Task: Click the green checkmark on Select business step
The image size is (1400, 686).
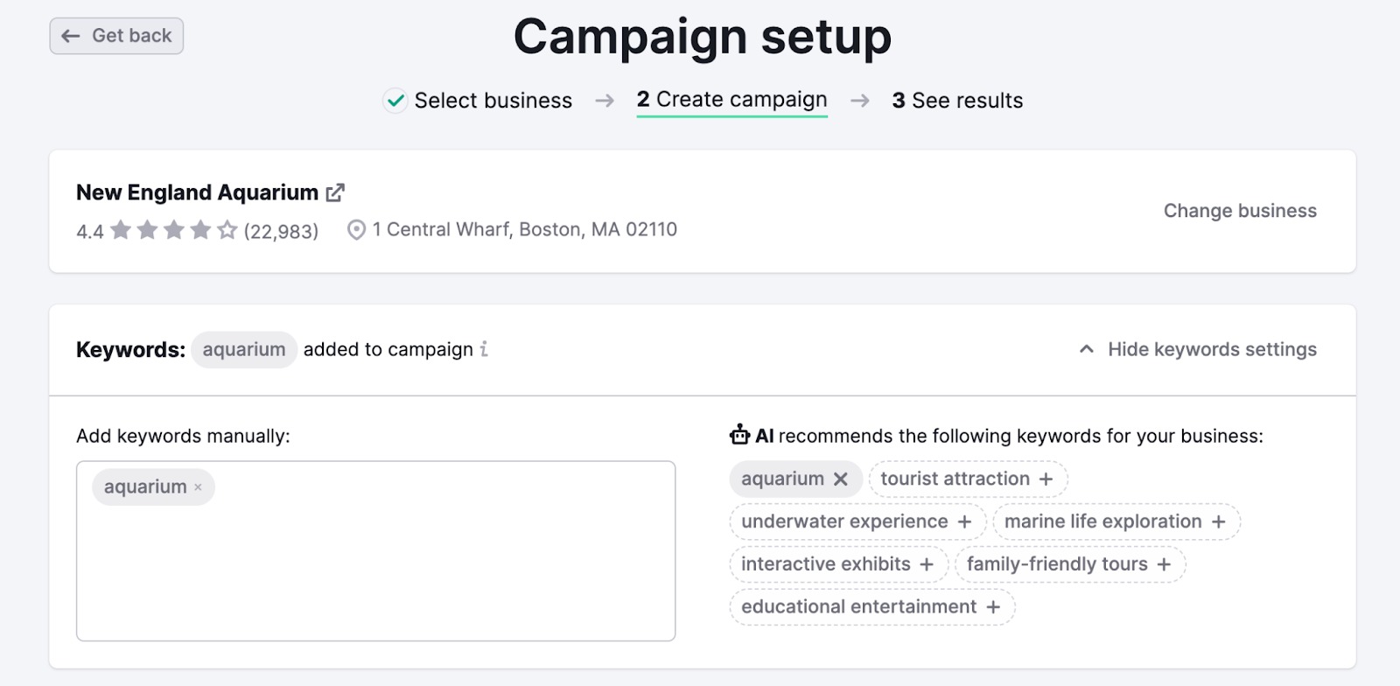Action: 395,101
